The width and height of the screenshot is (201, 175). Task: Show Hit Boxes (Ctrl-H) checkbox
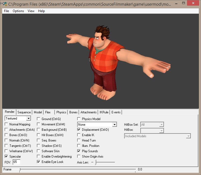click(38, 135)
